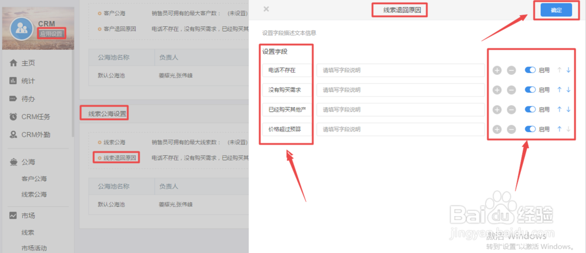Click 线索公海 setting row label
Viewport: 586px width, 253px height.
(x=114, y=143)
